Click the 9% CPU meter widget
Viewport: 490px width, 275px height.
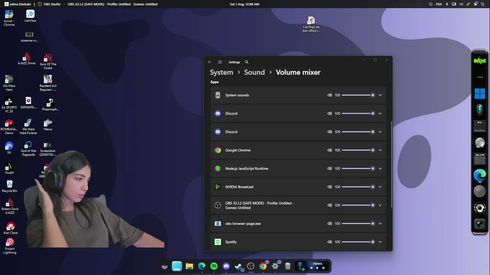click(x=480, y=126)
